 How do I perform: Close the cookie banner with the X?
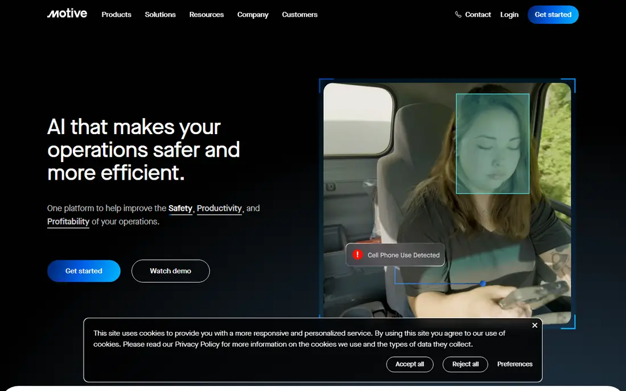pyautogui.click(x=534, y=325)
